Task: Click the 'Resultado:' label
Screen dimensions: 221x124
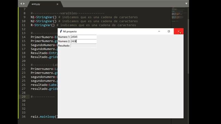Action: [x=64, y=46]
